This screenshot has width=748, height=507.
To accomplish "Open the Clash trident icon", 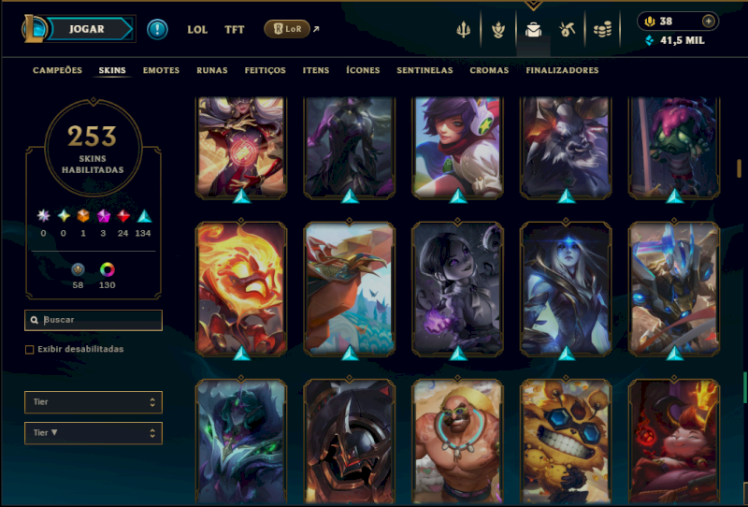I will (x=463, y=30).
